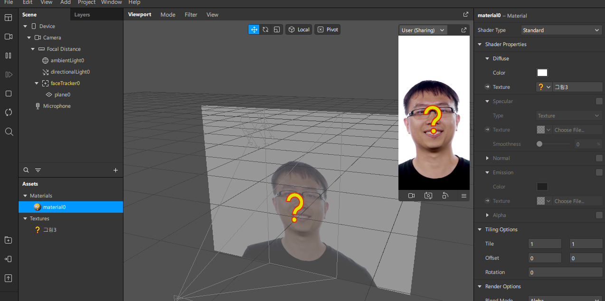Click the arrow icon beside Diffuse Texture
This screenshot has width=605, height=301.
click(x=487, y=87)
